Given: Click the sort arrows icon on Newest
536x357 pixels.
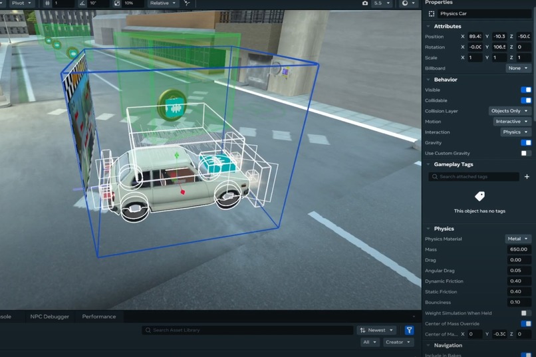Looking at the screenshot, I should [362, 330].
